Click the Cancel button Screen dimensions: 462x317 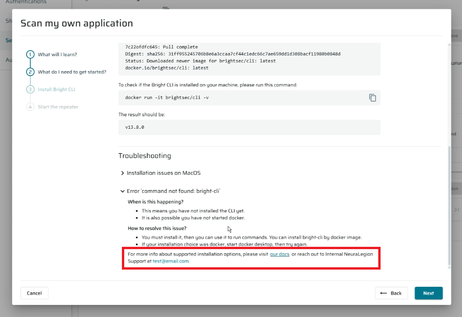pos(34,293)
